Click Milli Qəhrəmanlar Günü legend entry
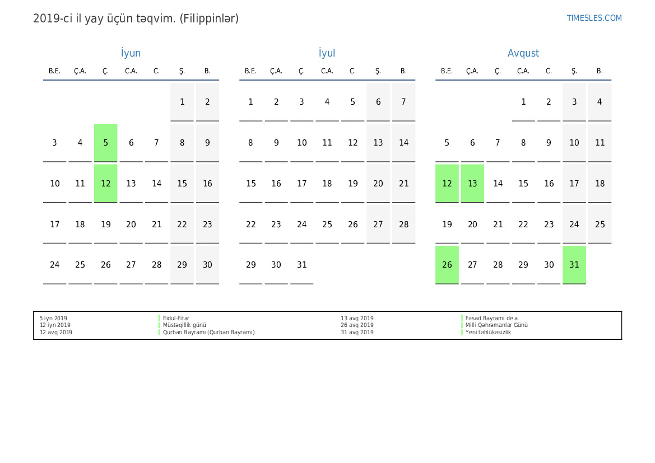The image size is (655, 463). (x=496, y=325)
